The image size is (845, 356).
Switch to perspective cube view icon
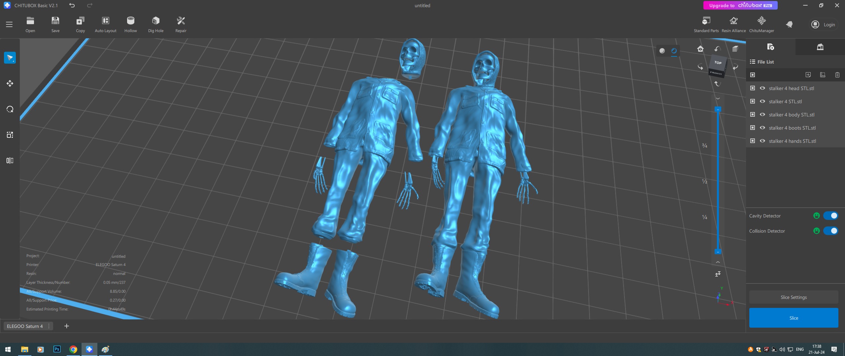[735, 49]
